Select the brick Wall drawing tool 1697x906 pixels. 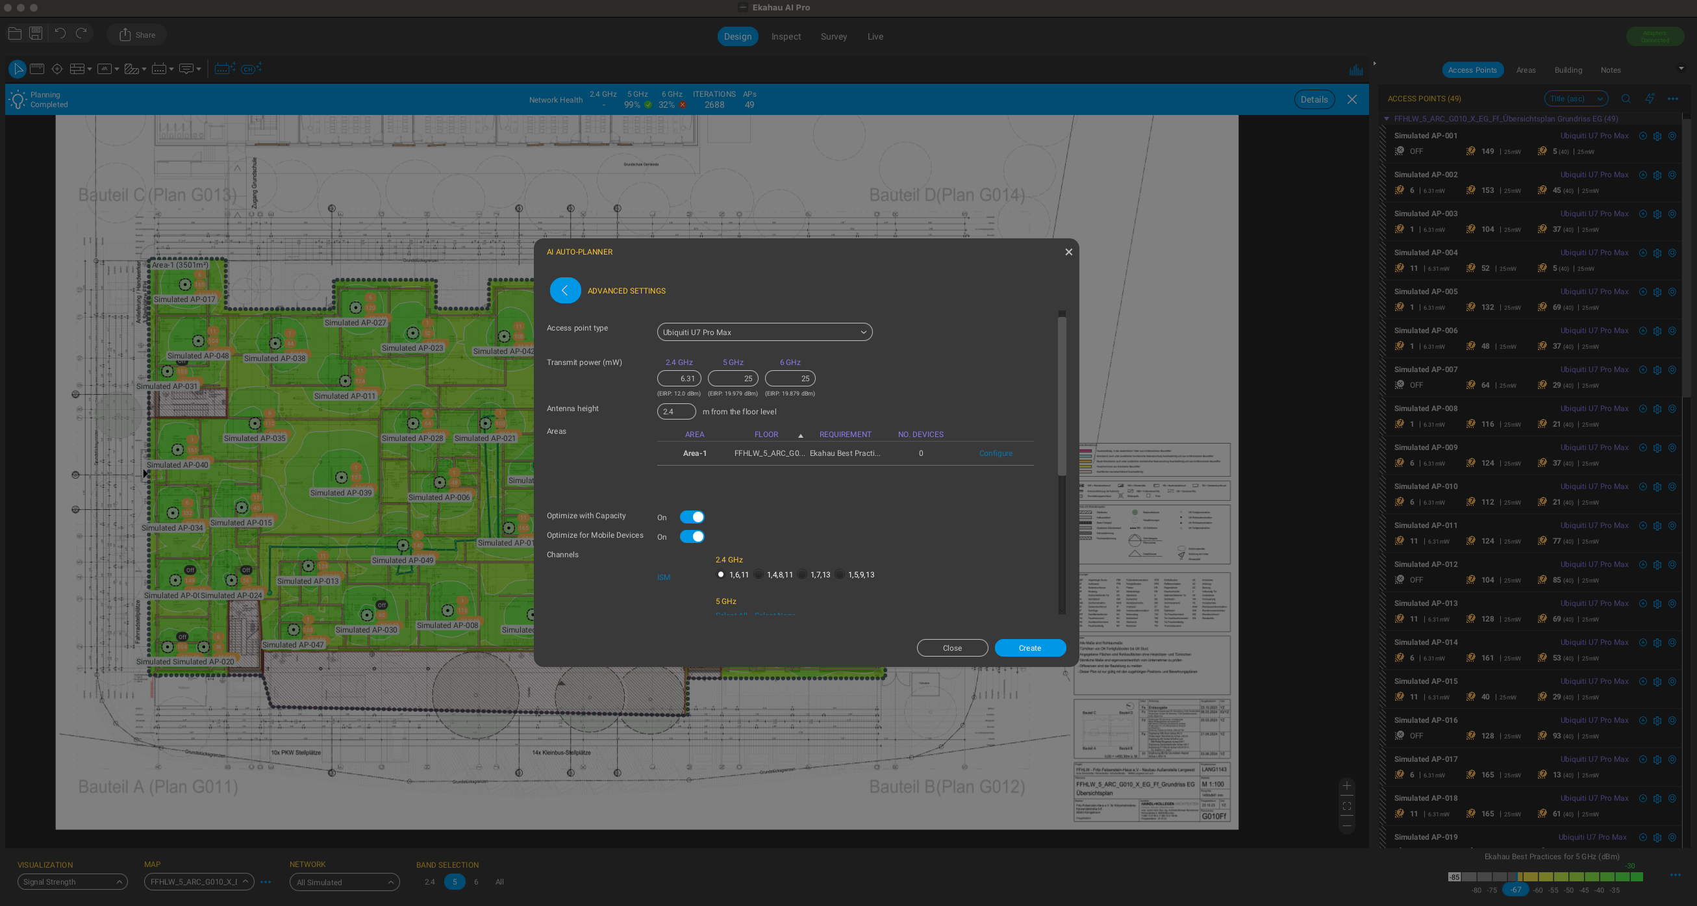point(77,69)
